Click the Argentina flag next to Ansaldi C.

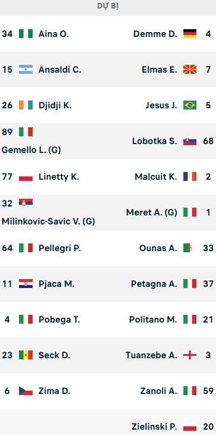pyautogui.click(x=26, y=70)
